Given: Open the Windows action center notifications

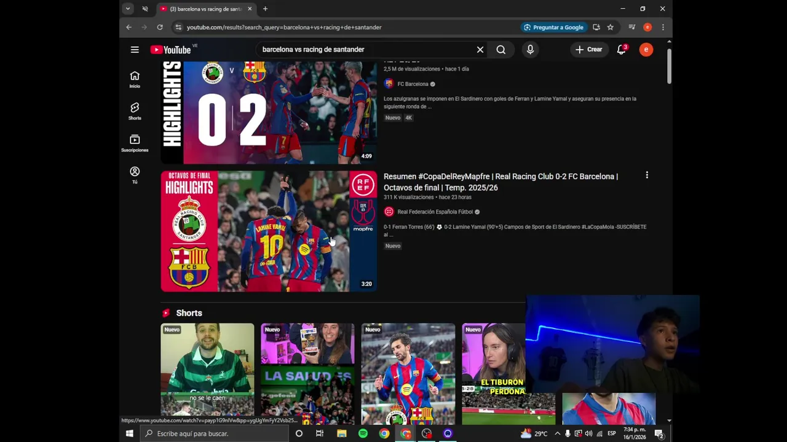Looking at the screenshot, I should point(659,433).
